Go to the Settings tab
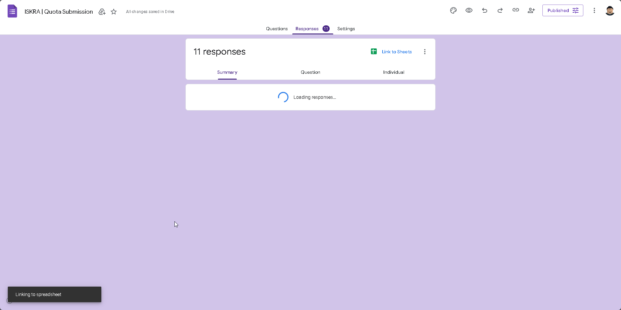Image resolution: width=621 pixels, height=310 pixels. [346, 29]
